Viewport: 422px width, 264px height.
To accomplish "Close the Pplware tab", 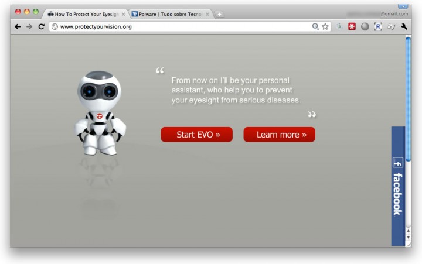I will coord(207,14).
